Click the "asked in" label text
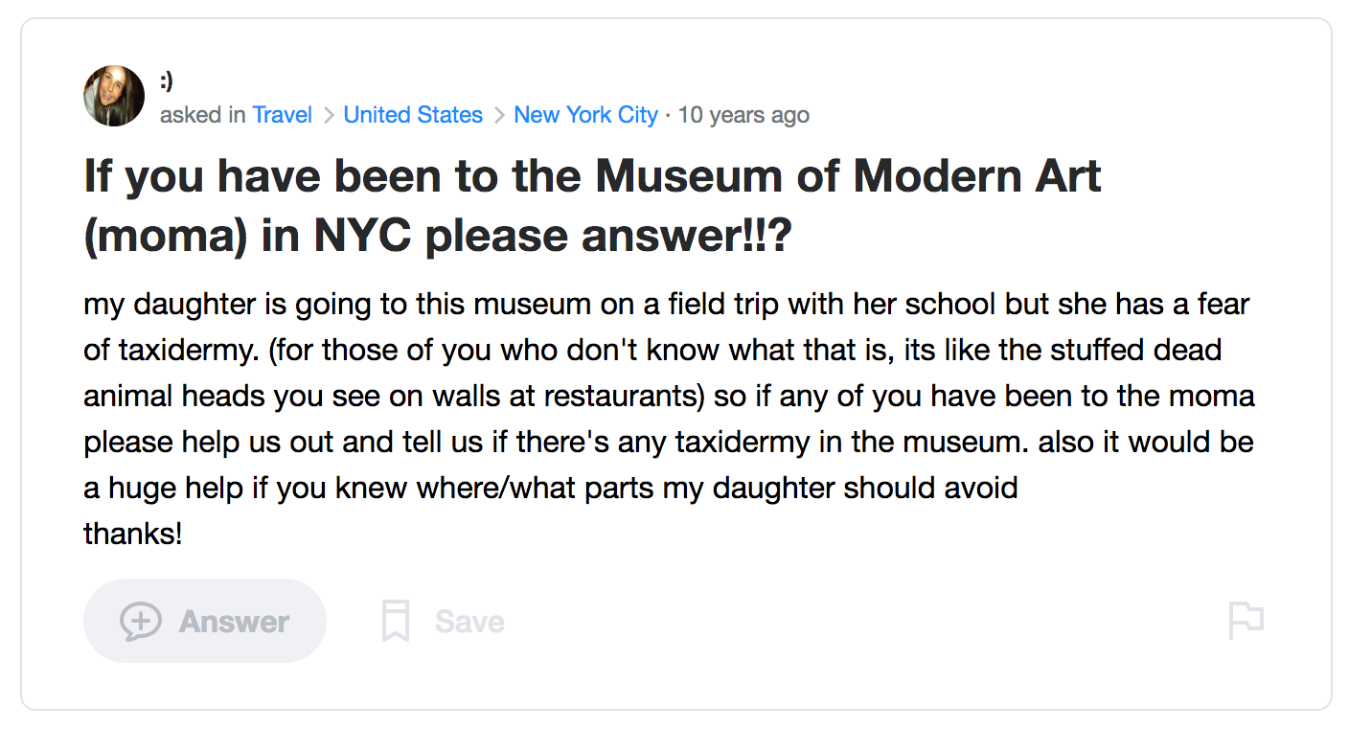Image resolution: width=1349 pixels, height=729 pixels. point(202,115)
